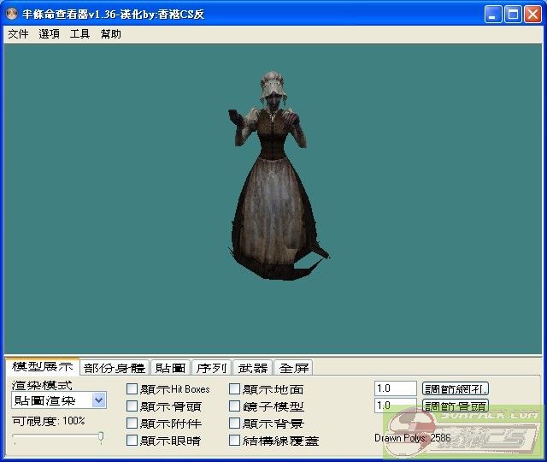Click the 調節網孔 button
Screen dimensions: 547x462
click(x=456, y=388)
